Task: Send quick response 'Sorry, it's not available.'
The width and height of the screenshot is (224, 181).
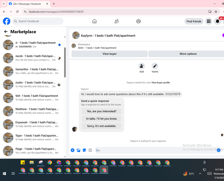Action: coord(102,126)
